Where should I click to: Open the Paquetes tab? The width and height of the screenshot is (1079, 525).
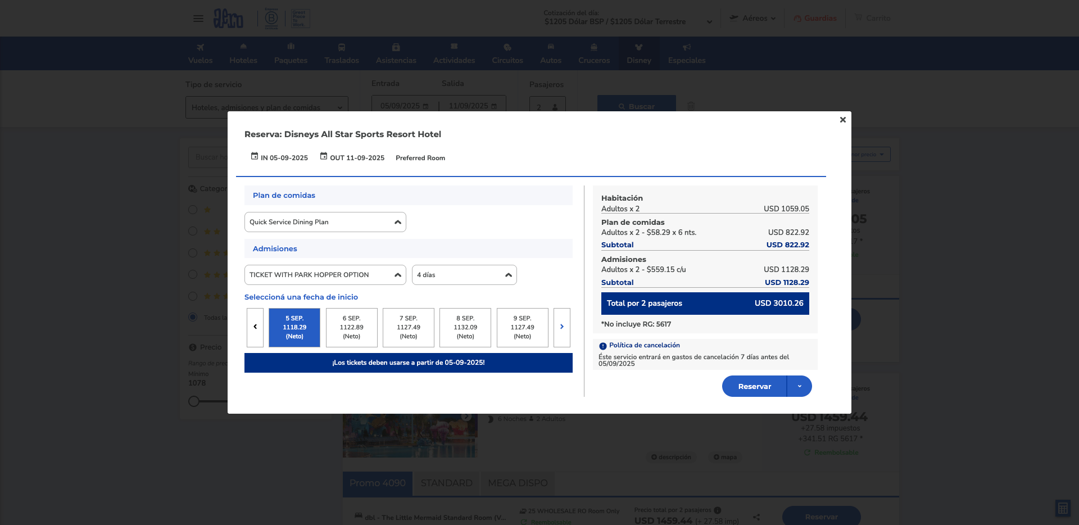click(291, 53)
